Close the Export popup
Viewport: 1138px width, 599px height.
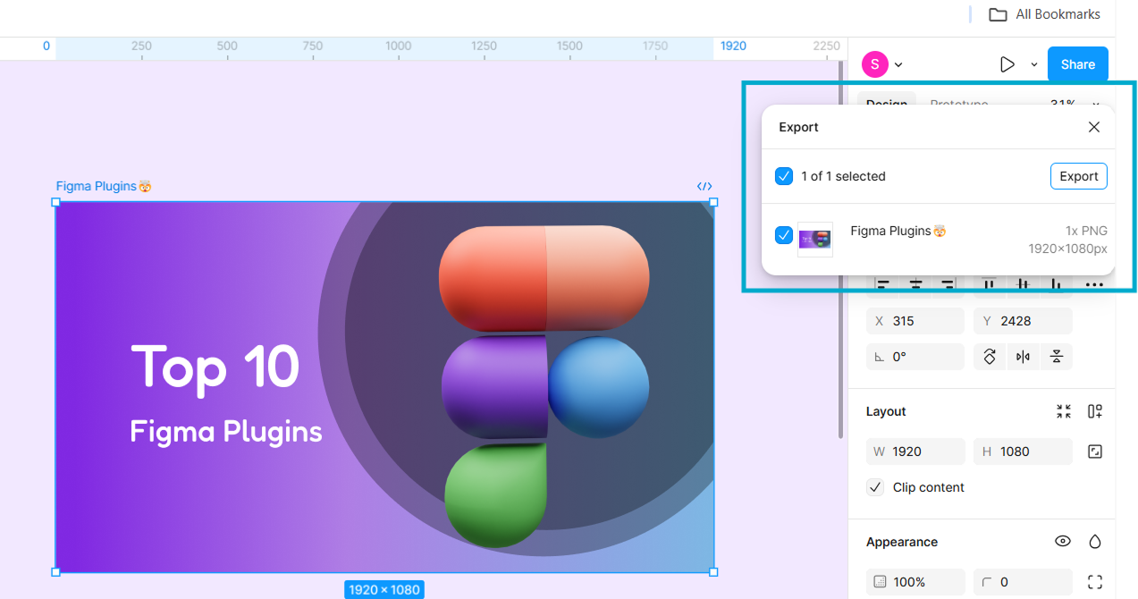[1094, 127]
